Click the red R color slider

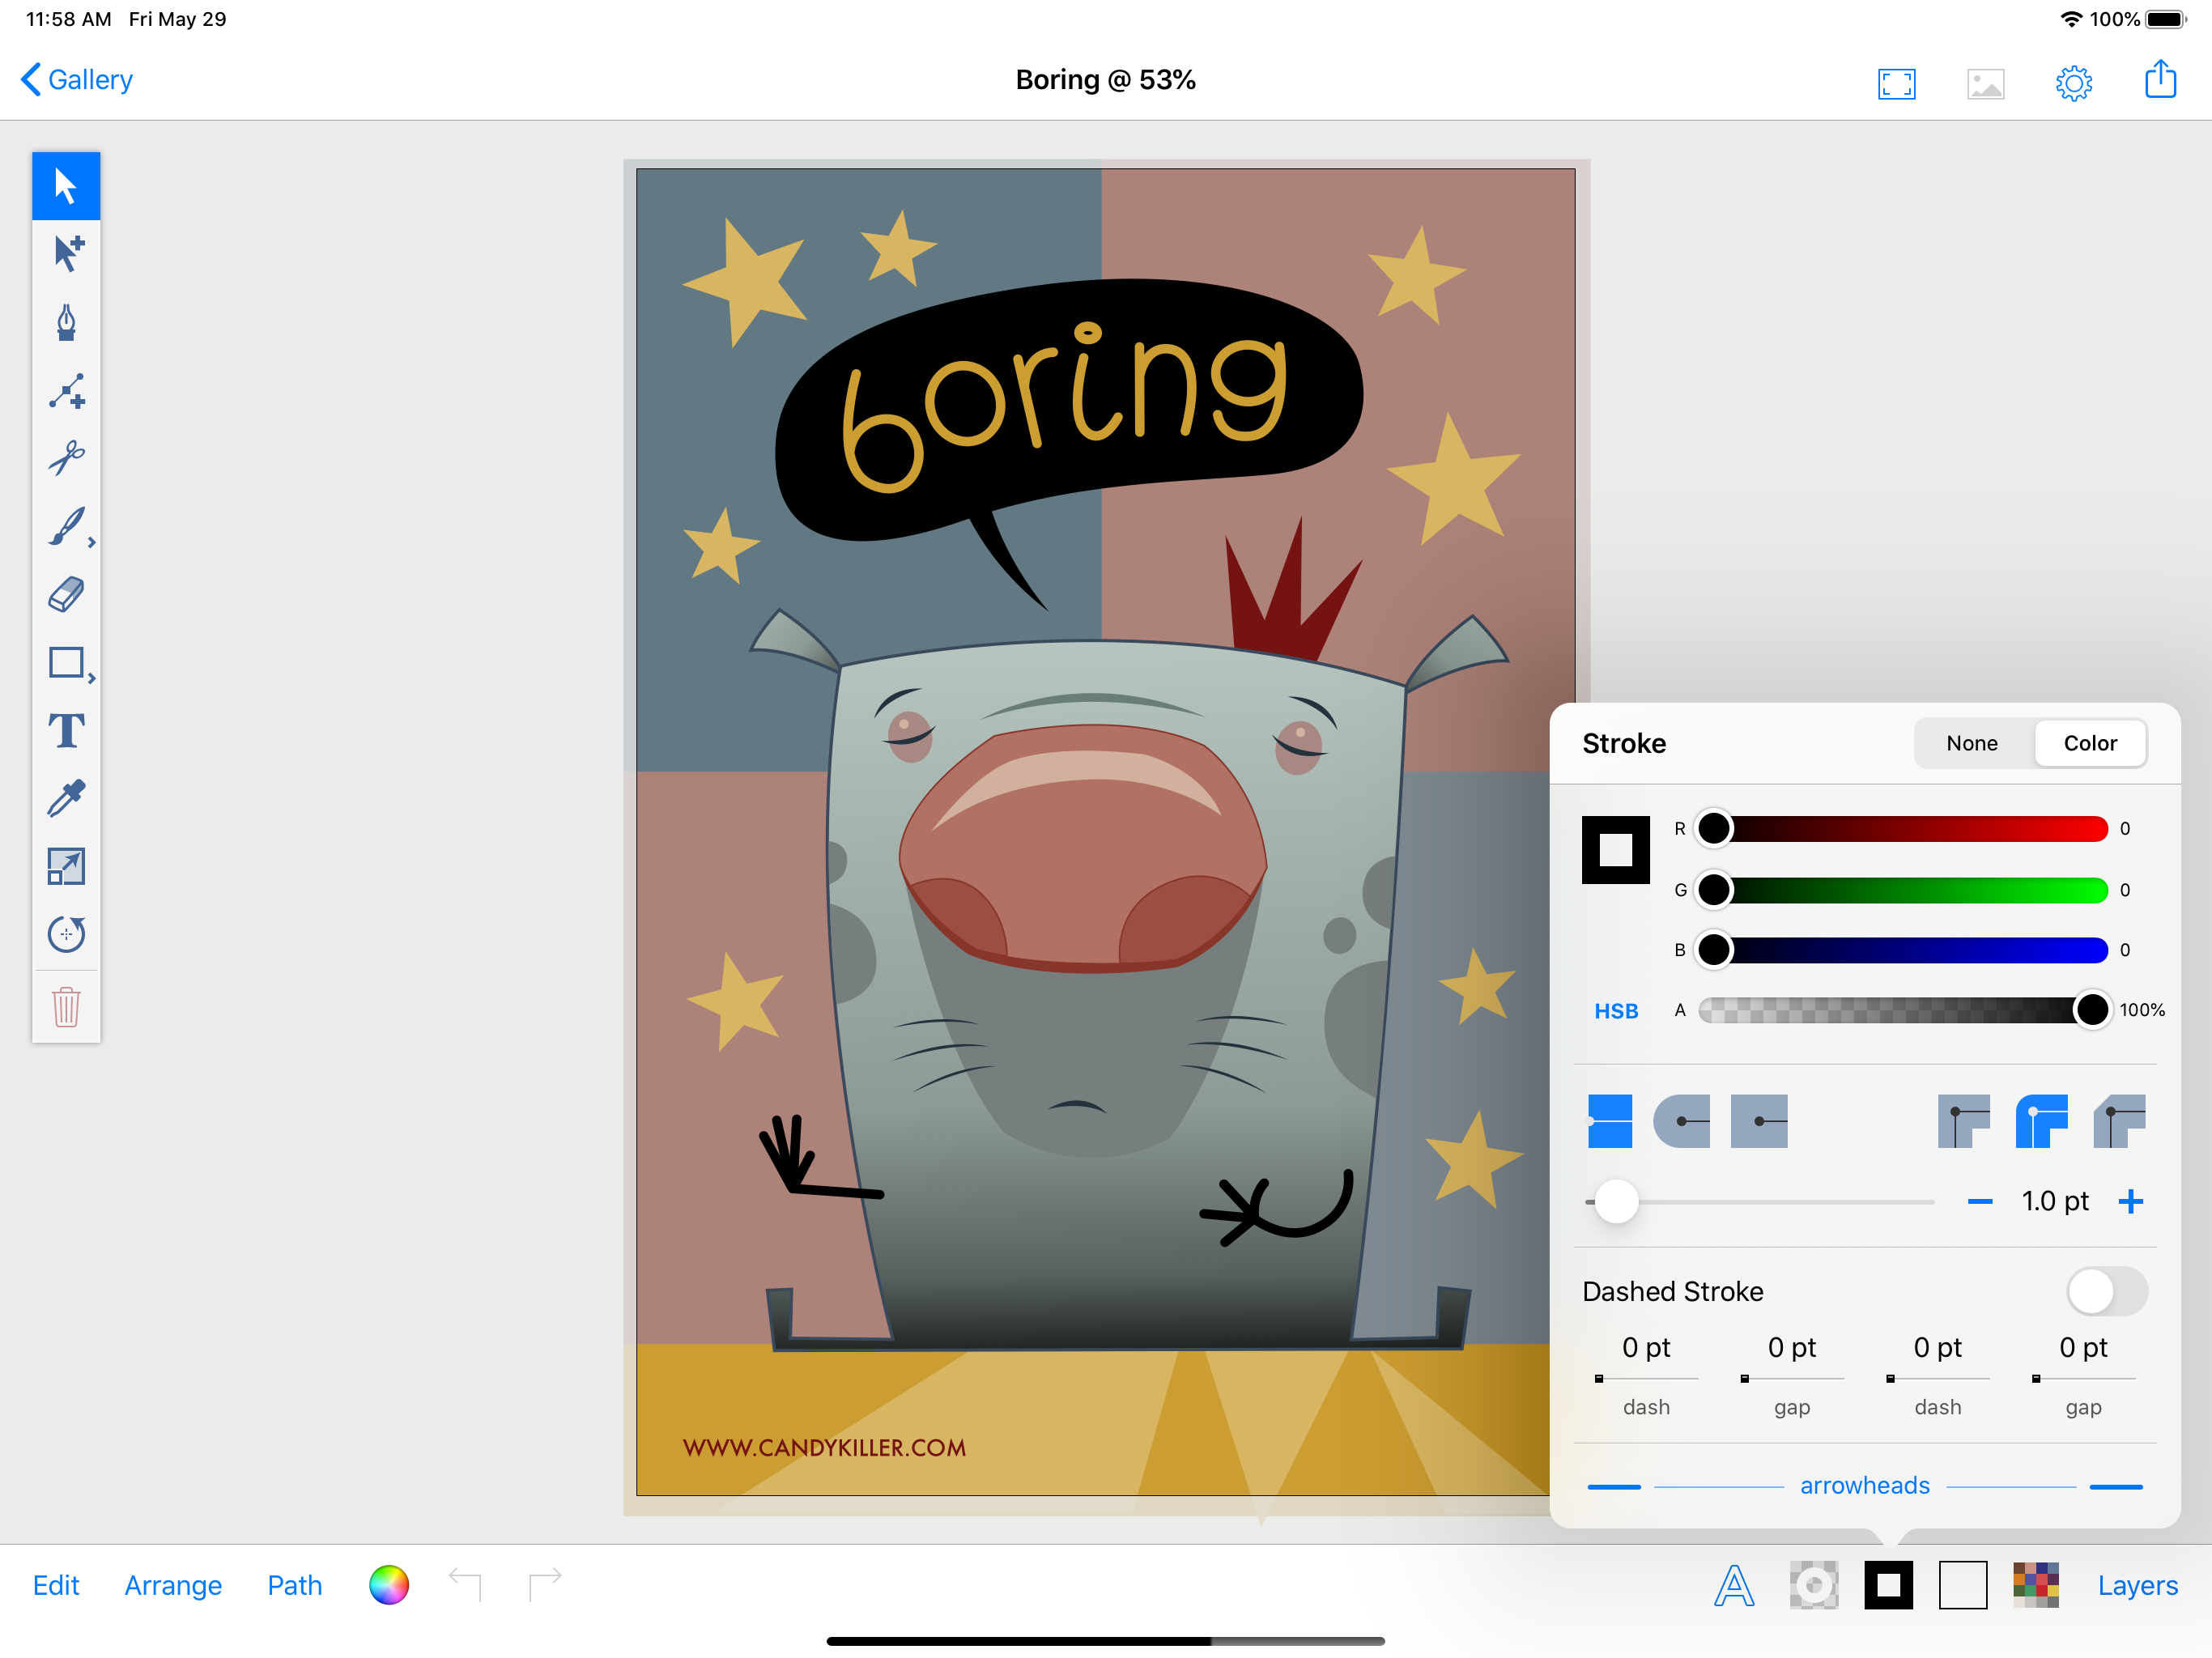(1903, 829)
